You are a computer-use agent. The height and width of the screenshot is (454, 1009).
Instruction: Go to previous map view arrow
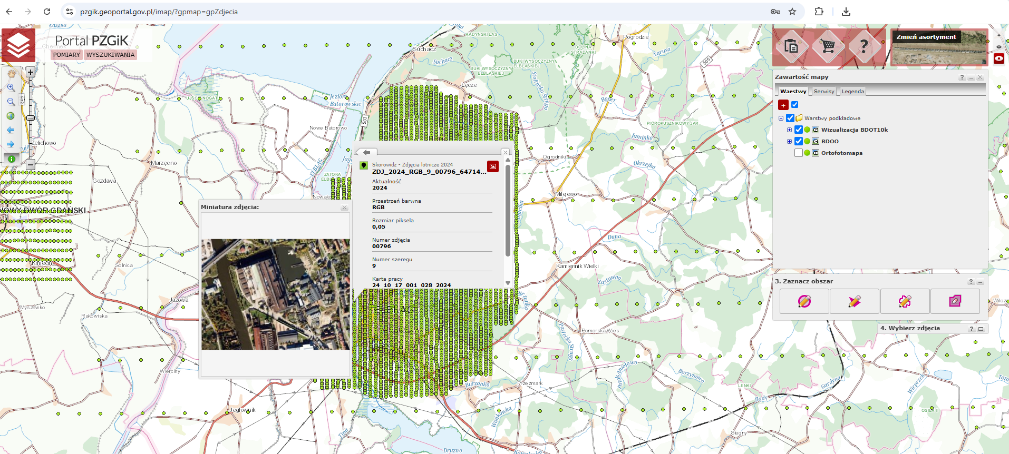click(11, 130)
